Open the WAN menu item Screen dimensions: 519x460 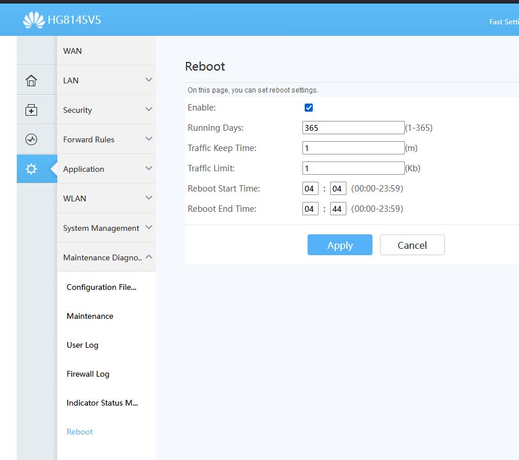72,51
